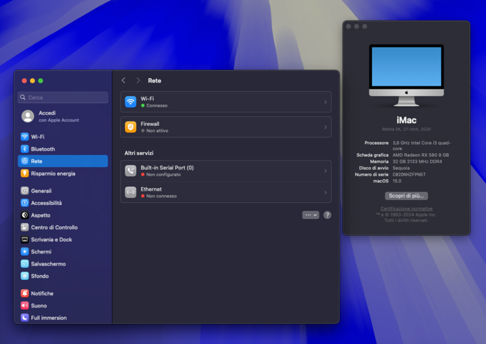Click the serial number C02DNHZFPN5T
This screenshot has height=344, width=486.
[x=409, y=174]
